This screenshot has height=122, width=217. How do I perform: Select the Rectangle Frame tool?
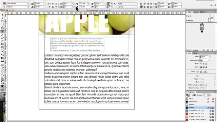[2, 44]
